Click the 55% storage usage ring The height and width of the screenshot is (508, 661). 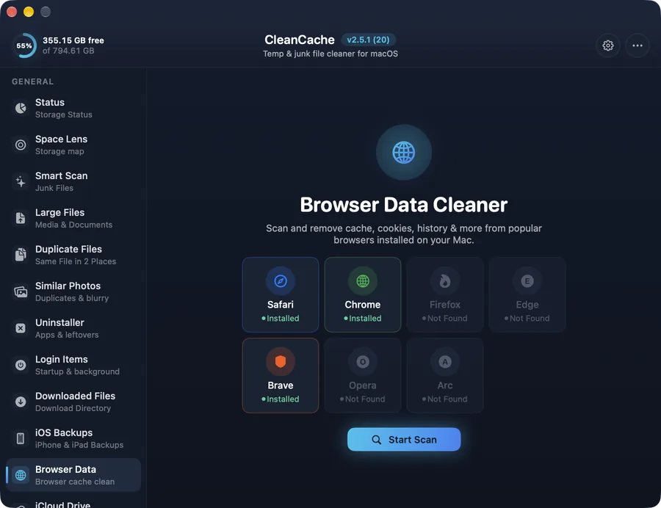point(24,46)
